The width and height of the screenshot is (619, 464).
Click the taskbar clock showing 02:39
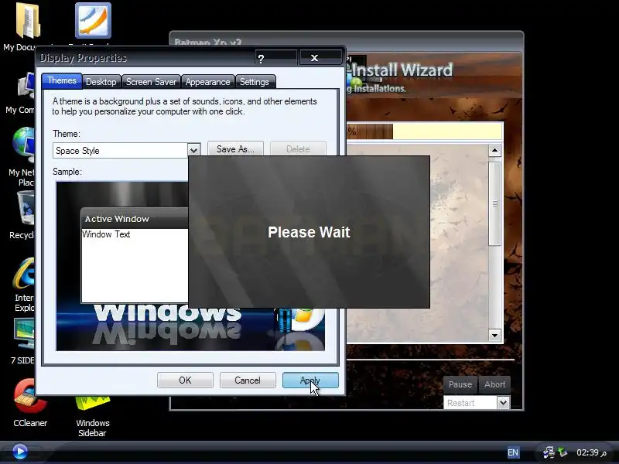point(591,452)
